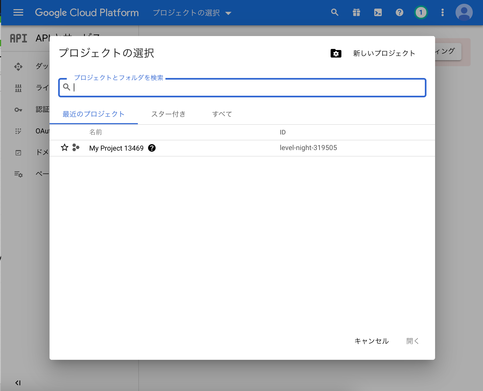Image resolution: width=483 pixels, height=391 pixels.
Task: View notifications showing the badge 1
Action: point(420,12)
